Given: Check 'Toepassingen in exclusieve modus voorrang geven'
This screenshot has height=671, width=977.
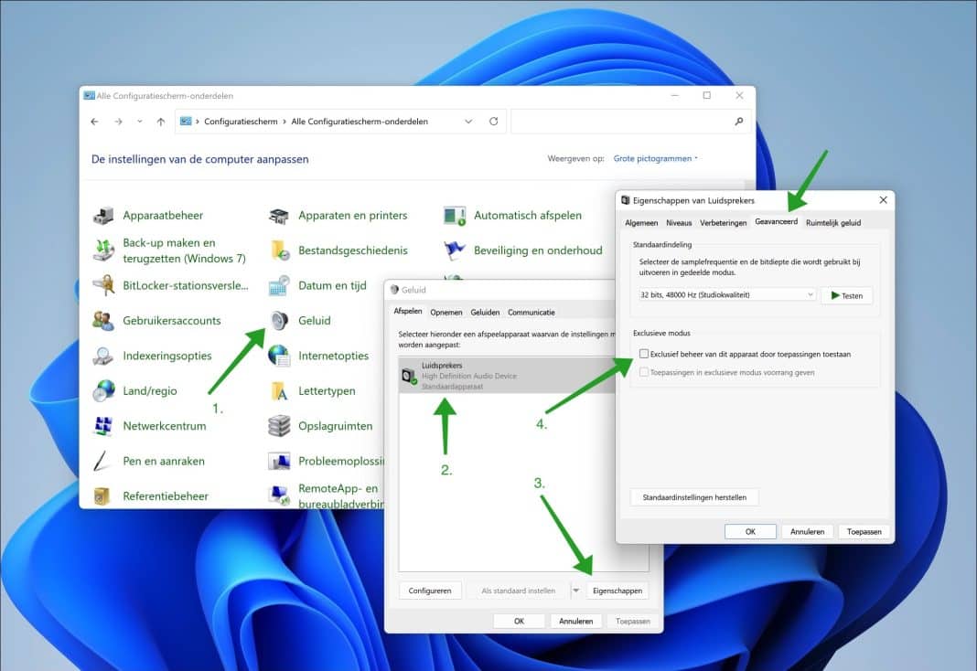Looking at the screenshot, I should pos(643,372).
